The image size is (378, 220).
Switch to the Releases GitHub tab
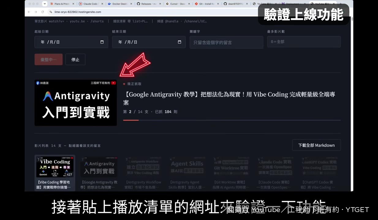149,4
